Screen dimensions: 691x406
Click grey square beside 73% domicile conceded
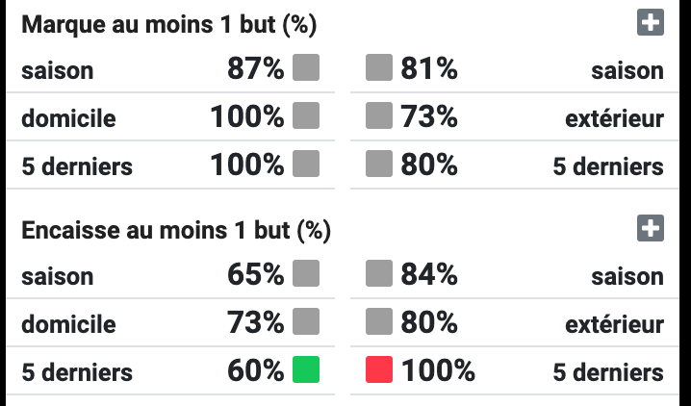306,321
